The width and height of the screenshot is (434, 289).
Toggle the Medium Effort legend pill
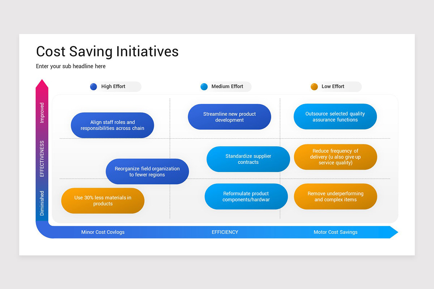(x=225, y=87)
